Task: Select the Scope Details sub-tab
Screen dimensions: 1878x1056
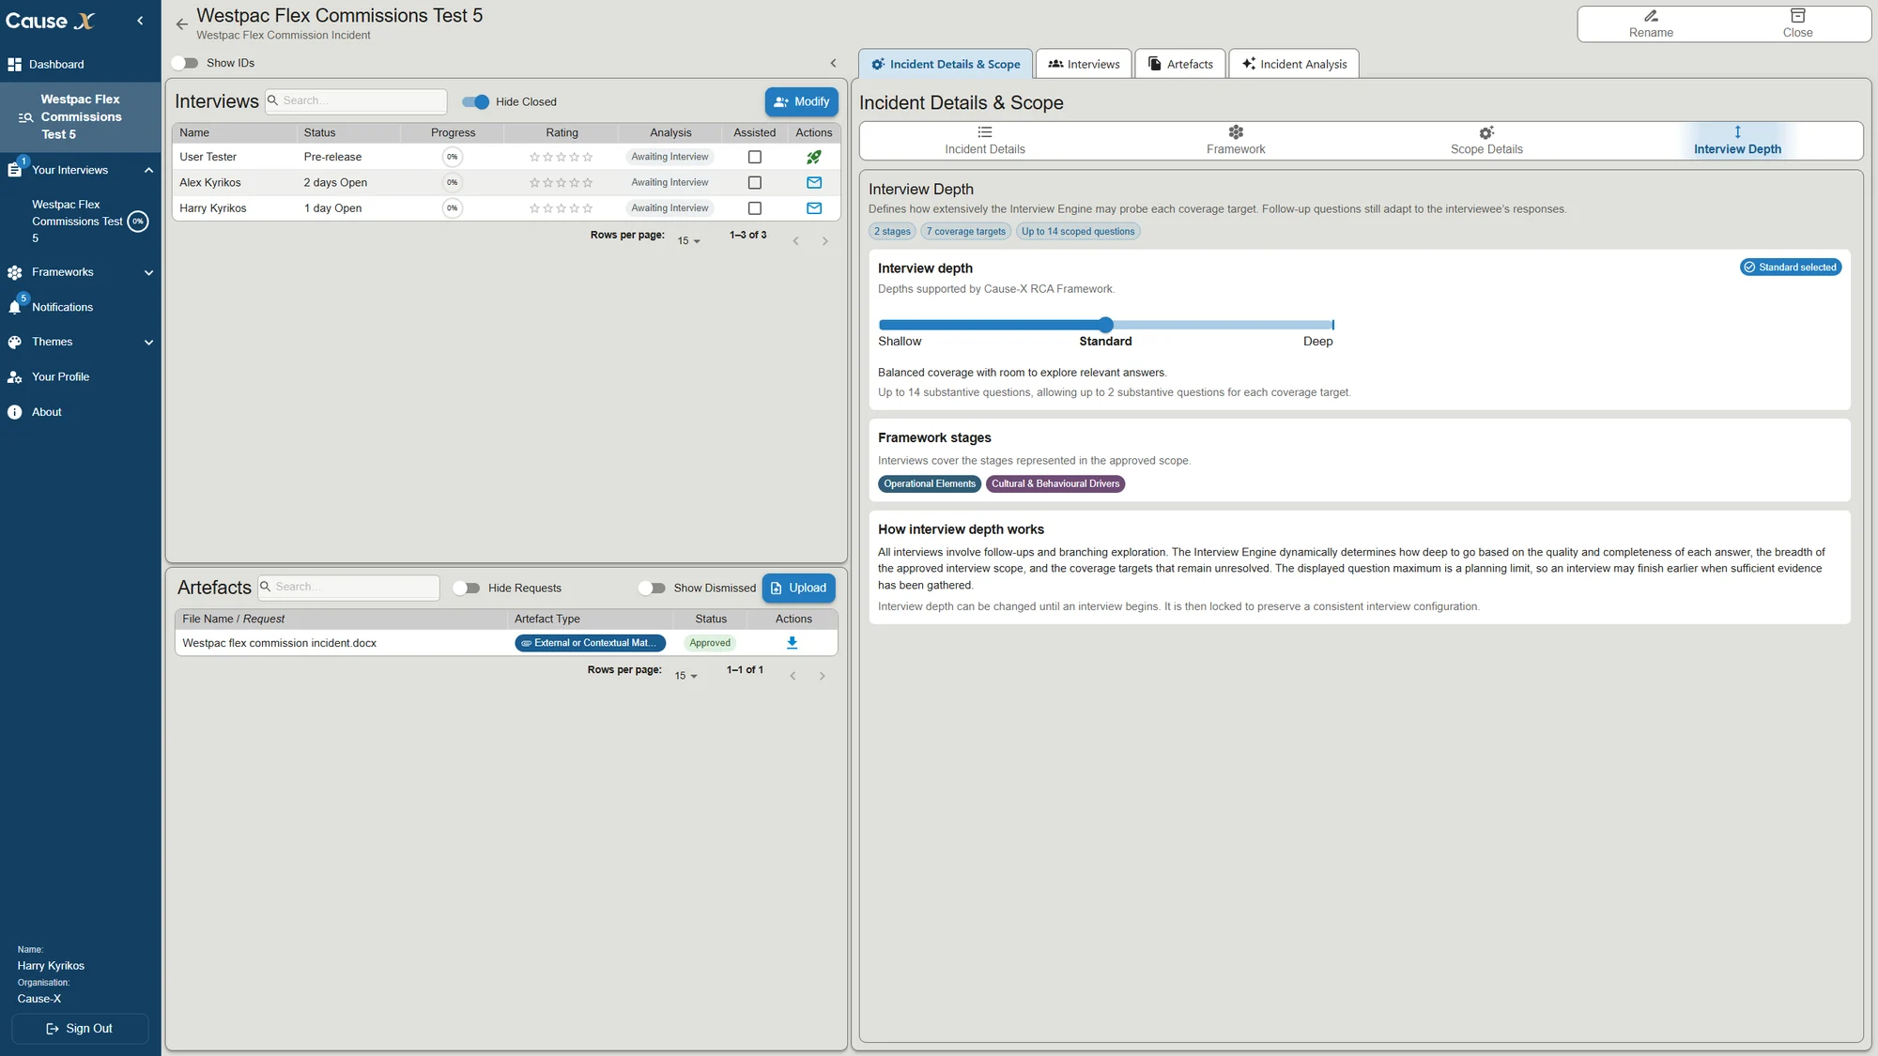Action: click(x=1485, y=141)
